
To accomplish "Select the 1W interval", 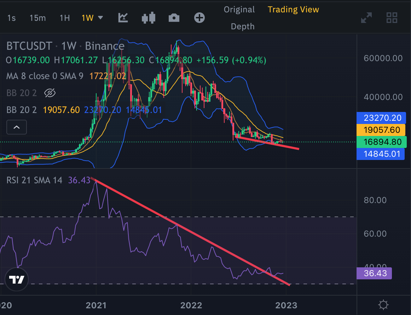I will [88, 18].
